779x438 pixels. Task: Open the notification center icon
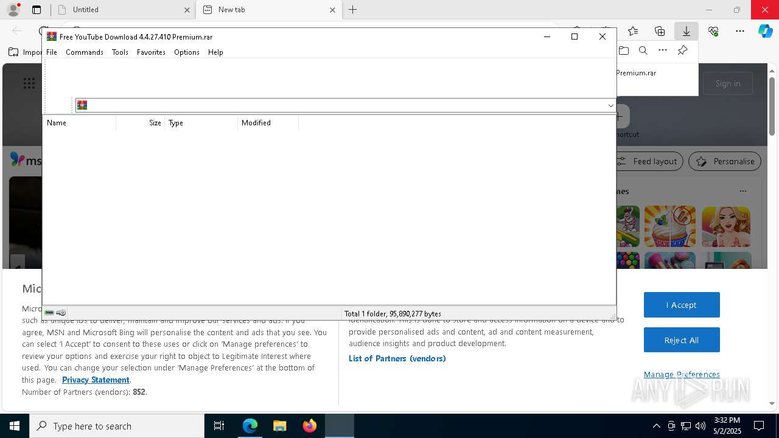(759, 426)
